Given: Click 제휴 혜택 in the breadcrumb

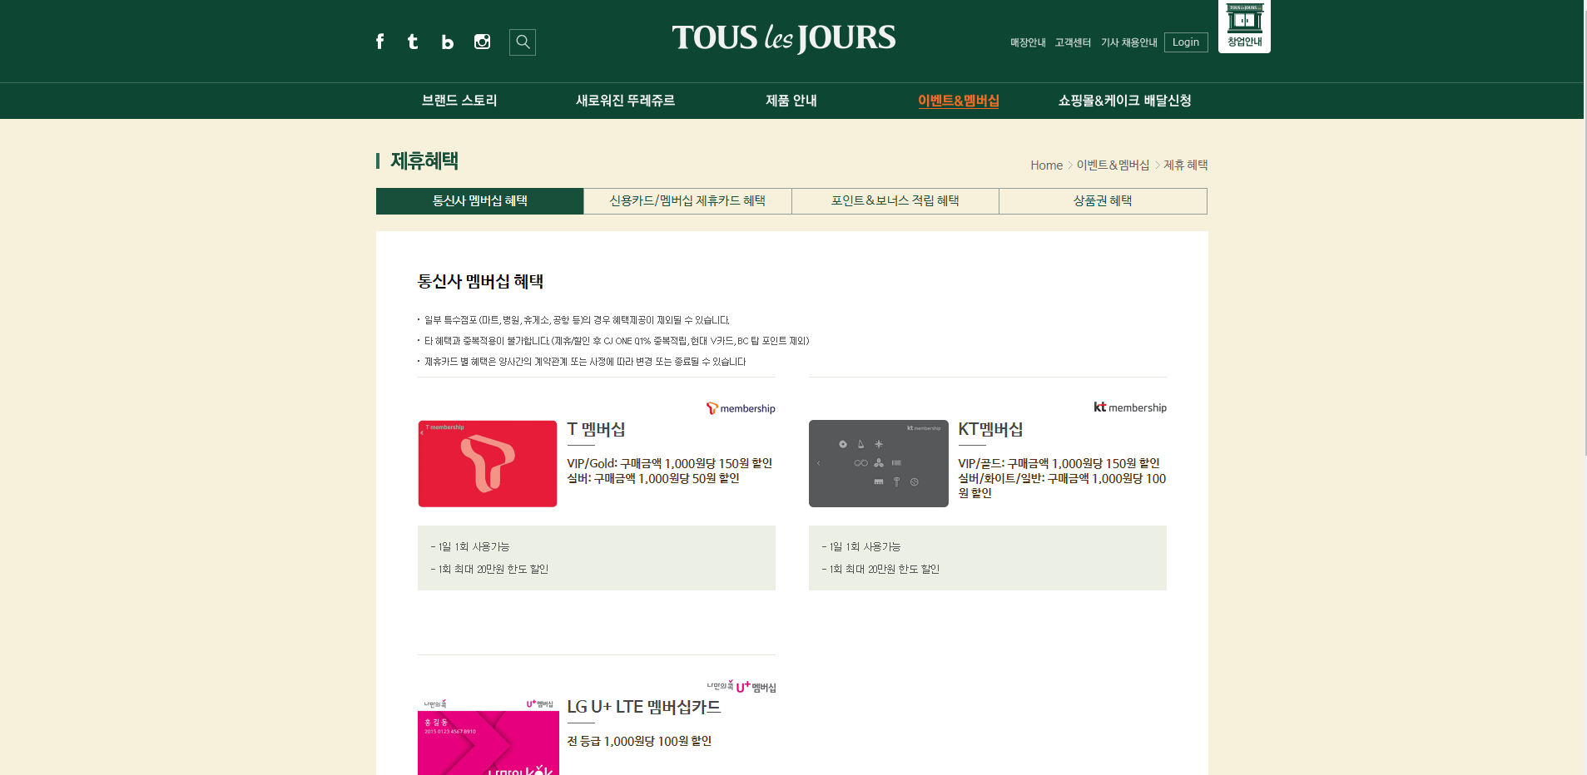Looking at the screenshot, I should click(x=1185, y=165).
